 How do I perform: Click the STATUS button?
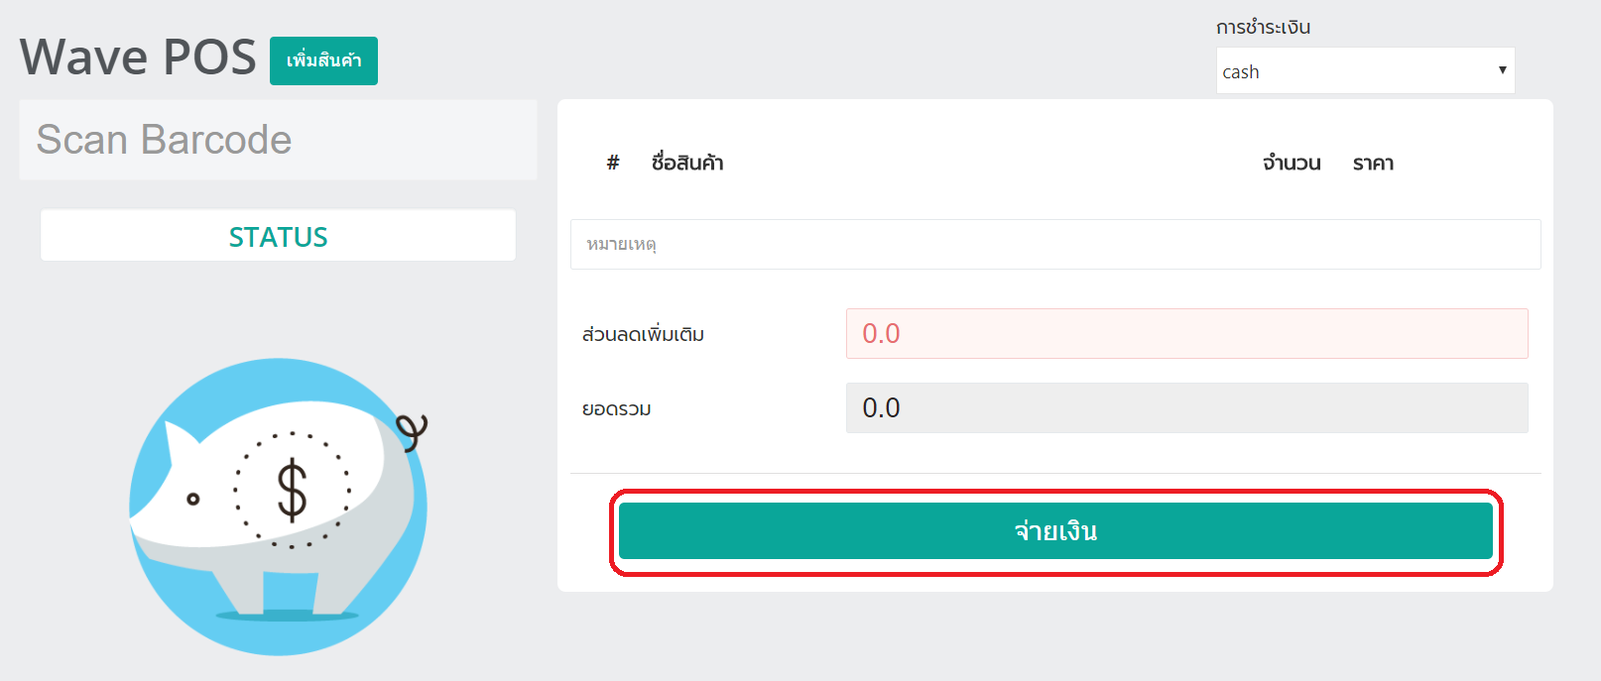click(x=278, y=236)
